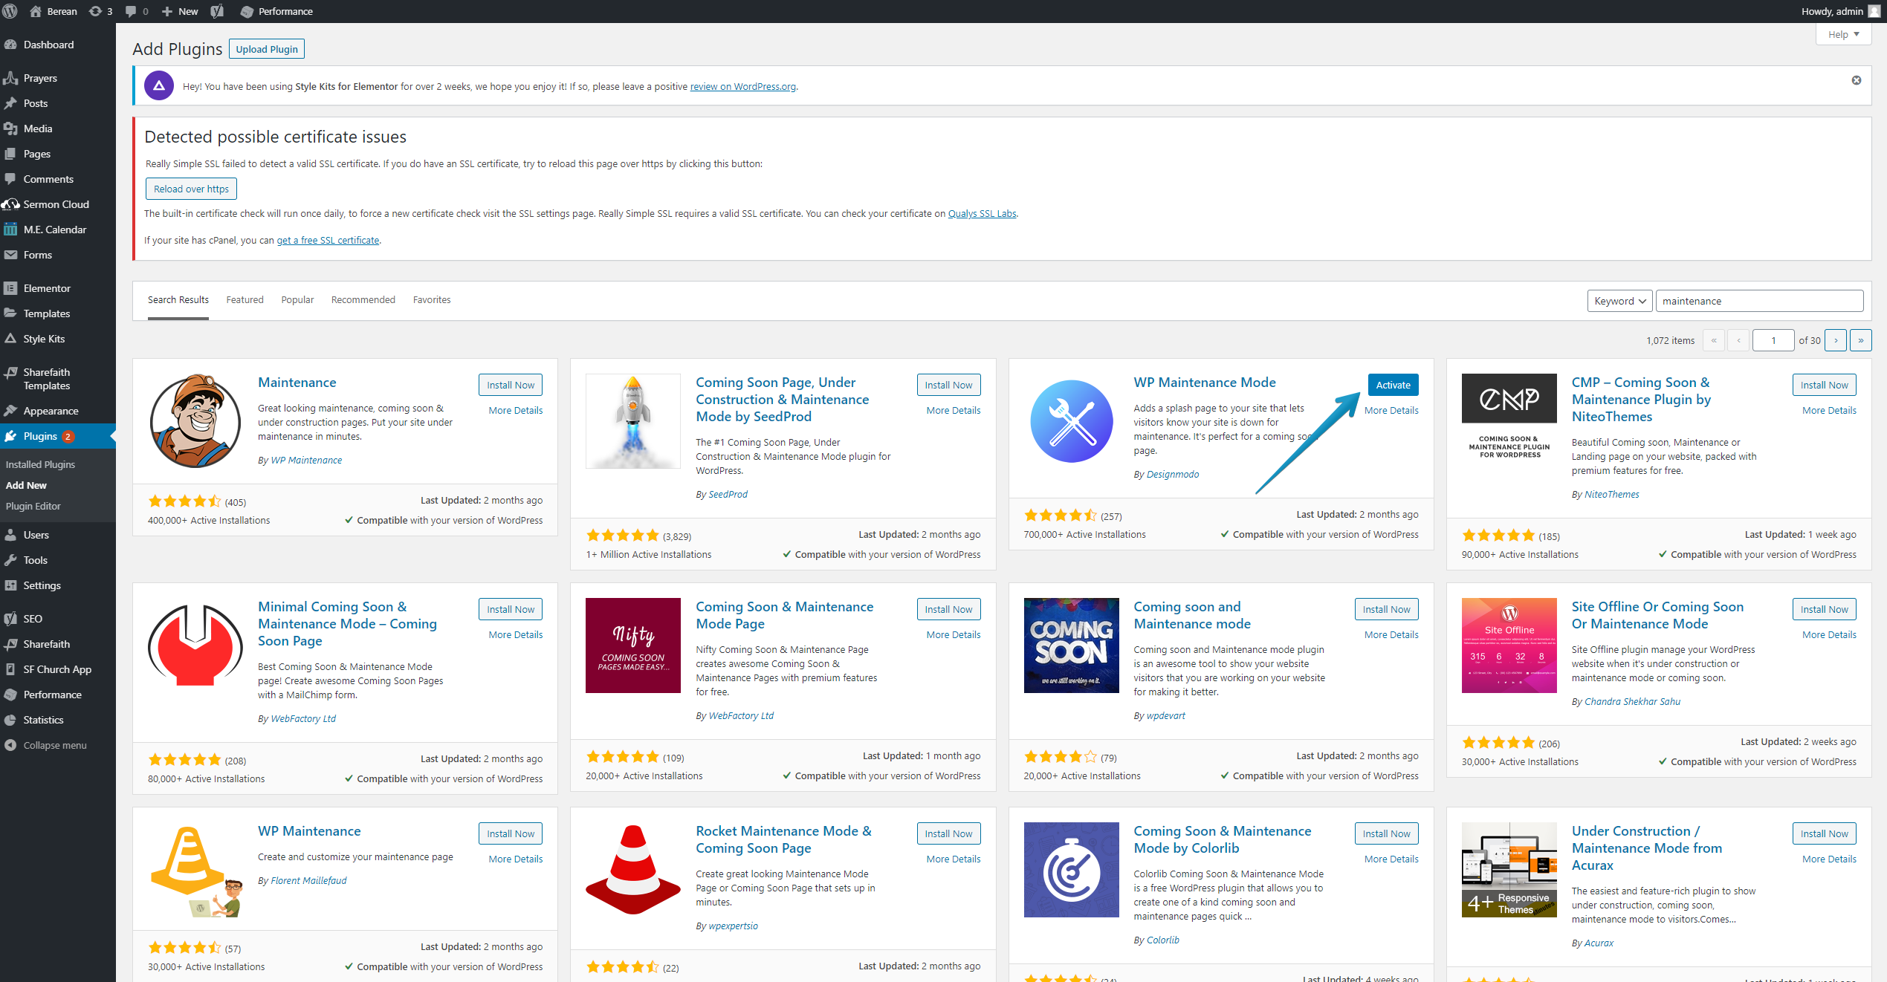Viewport: 1887px width, 982px height.
Task: Expand the Help panel dropdown
Action: pos(1842,34)
